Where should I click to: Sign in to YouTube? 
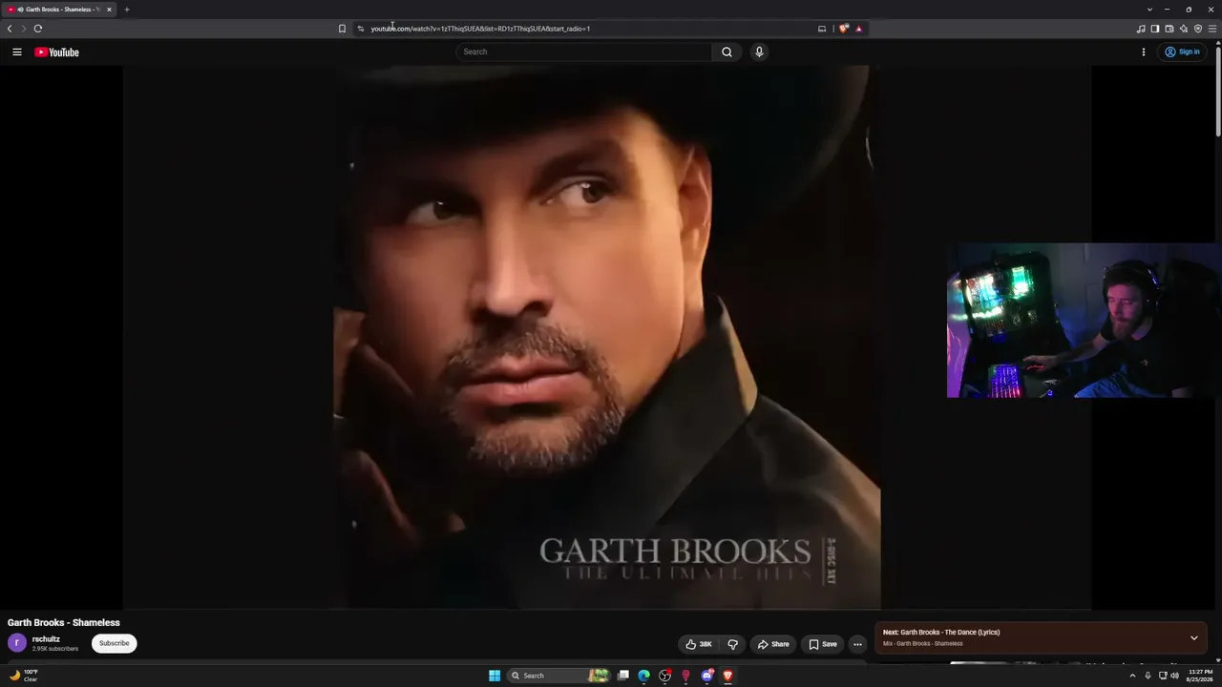click(1182, 52)
